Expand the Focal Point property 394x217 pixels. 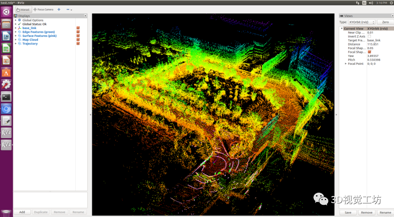pos(346,64)
